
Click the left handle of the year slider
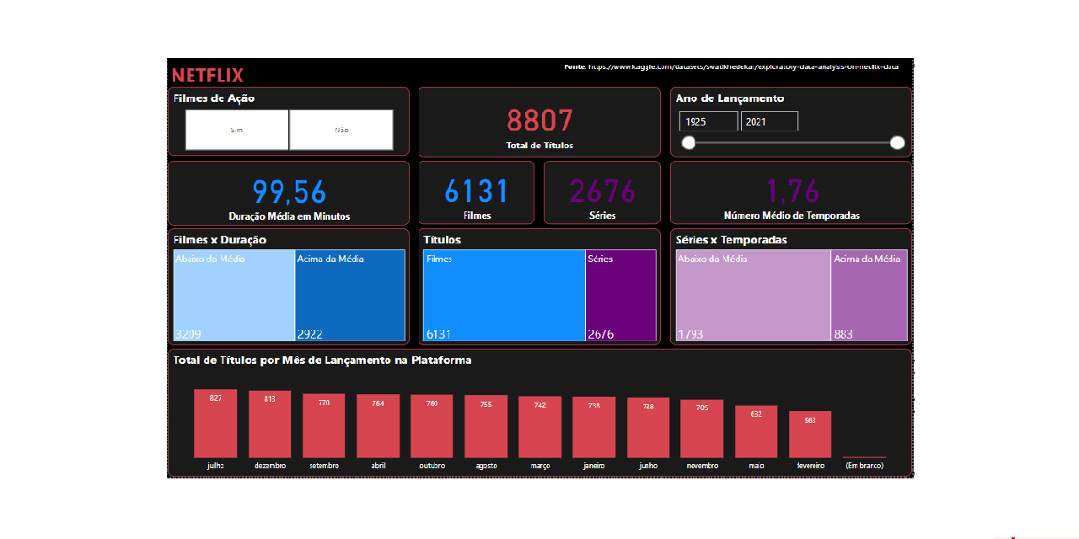pyautogui.click(x=688, y=142)
